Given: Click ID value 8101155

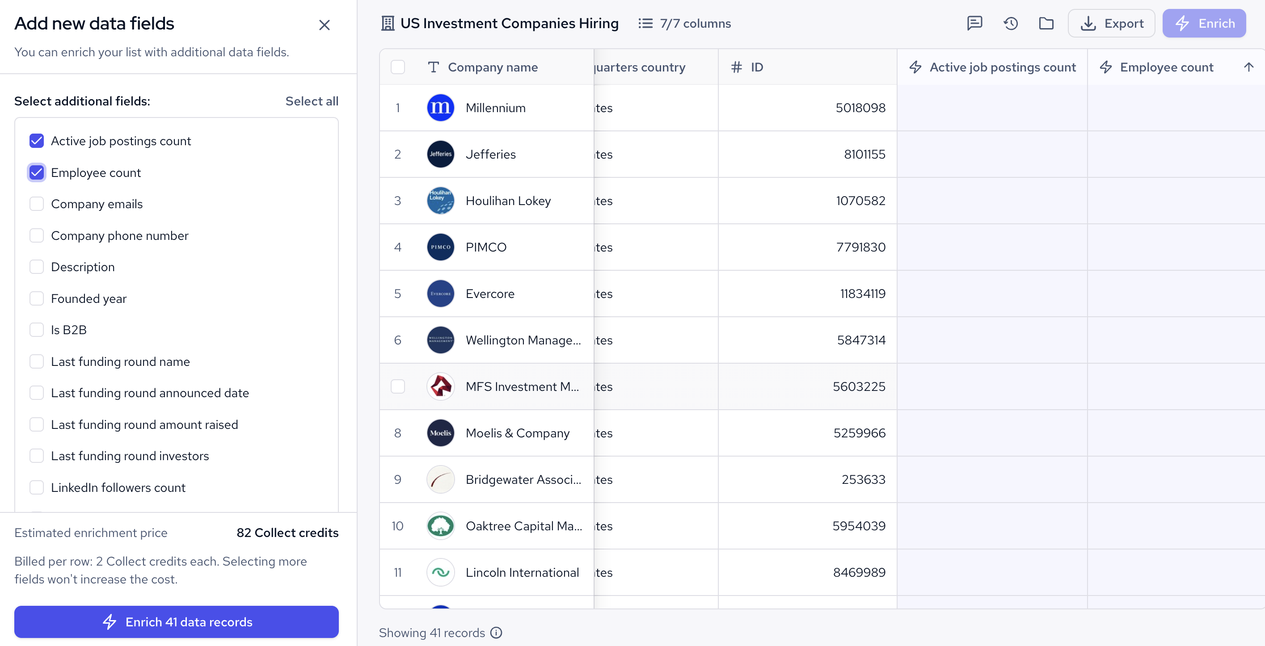Looking at the screenshot, I should pos(864,154).
